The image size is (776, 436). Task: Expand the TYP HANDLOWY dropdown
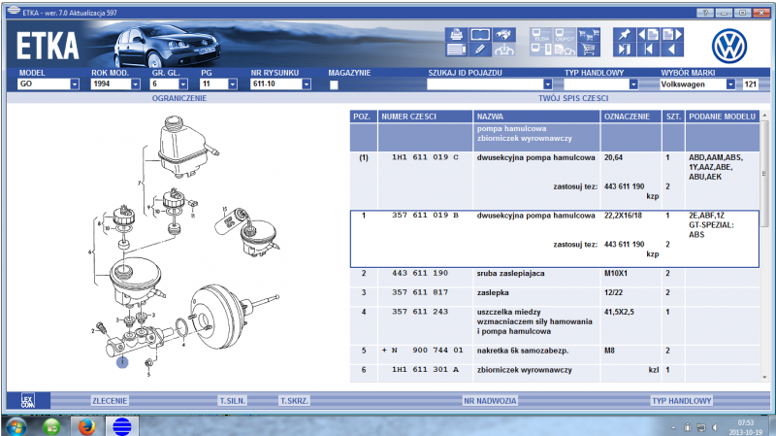(x=633, y=84)
